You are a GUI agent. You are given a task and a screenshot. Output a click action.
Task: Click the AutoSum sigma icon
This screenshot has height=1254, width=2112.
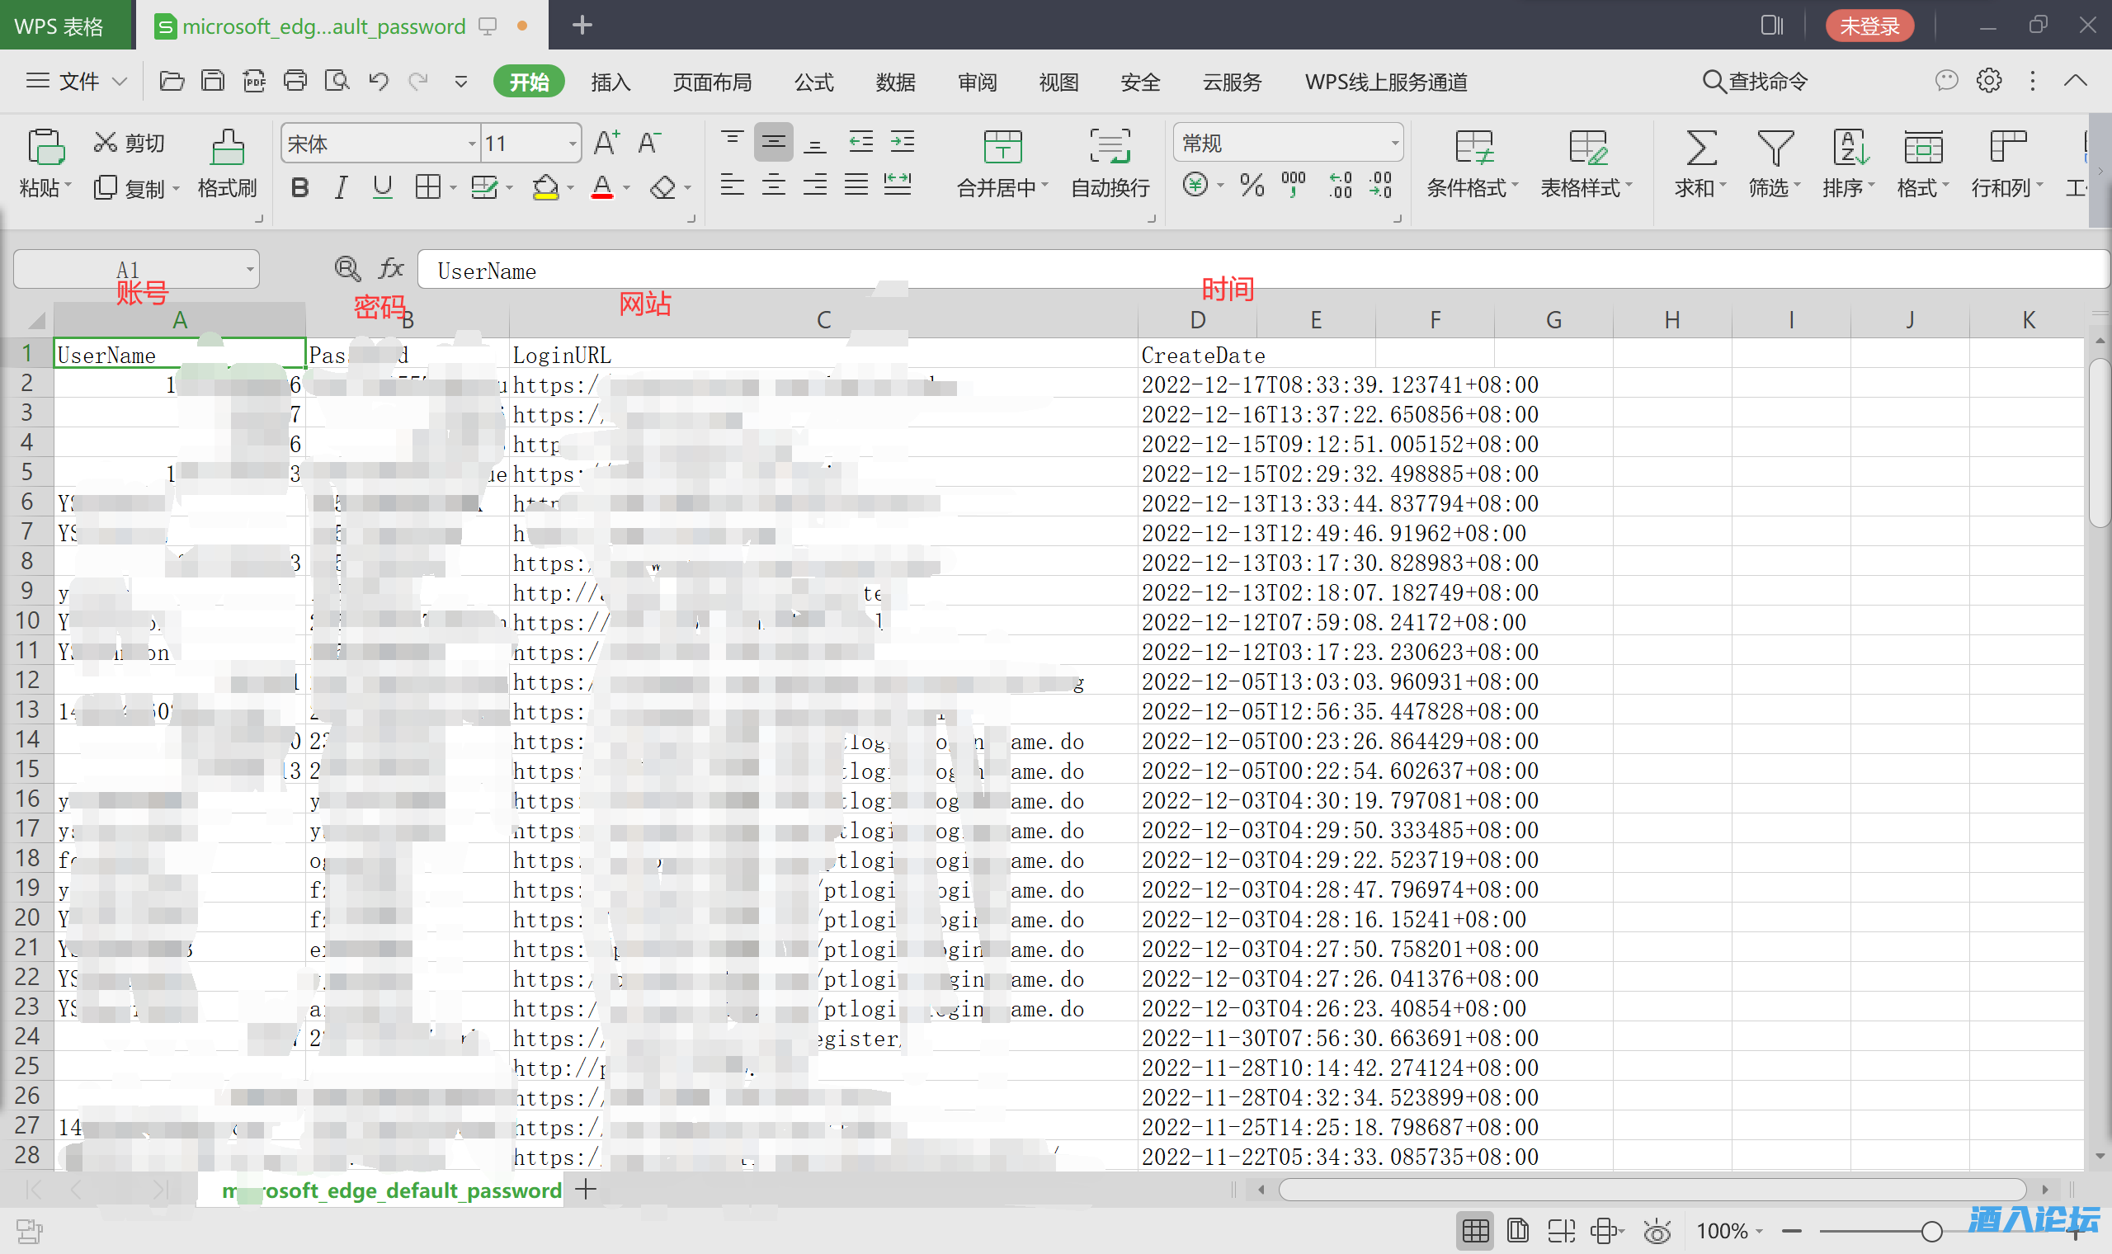pyautogui.click(x=1699, y=147)
